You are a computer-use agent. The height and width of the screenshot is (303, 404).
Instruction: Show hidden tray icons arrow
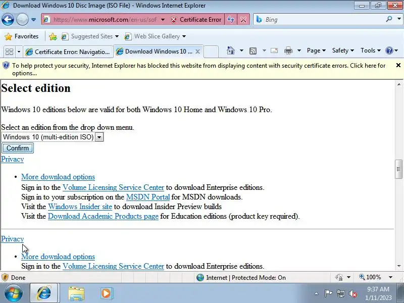[317, 293]
